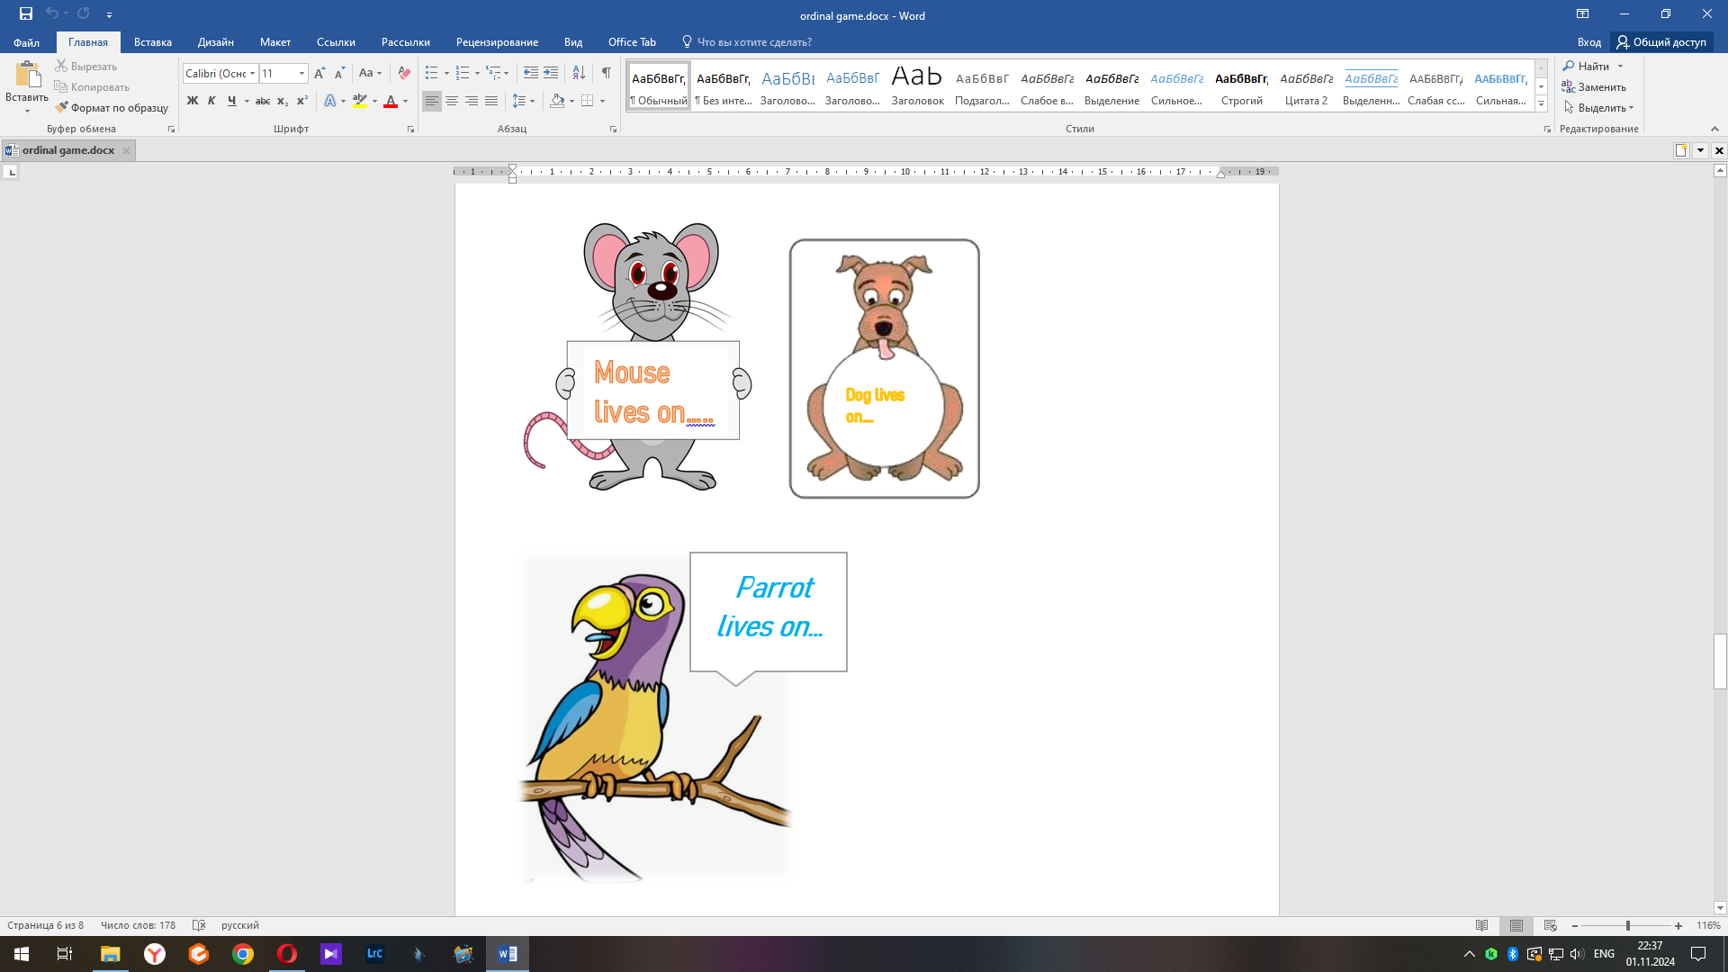
Task: Open Chrome from the Windows taskbar
Action: (x=243, y=954)
